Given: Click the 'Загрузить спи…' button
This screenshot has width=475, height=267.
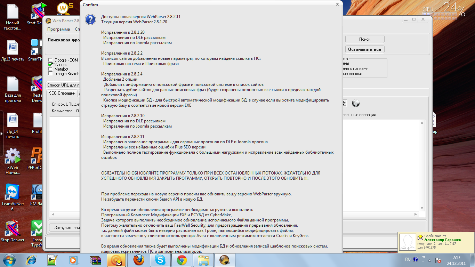Looking at the screenshot, I should pos(65,228).
